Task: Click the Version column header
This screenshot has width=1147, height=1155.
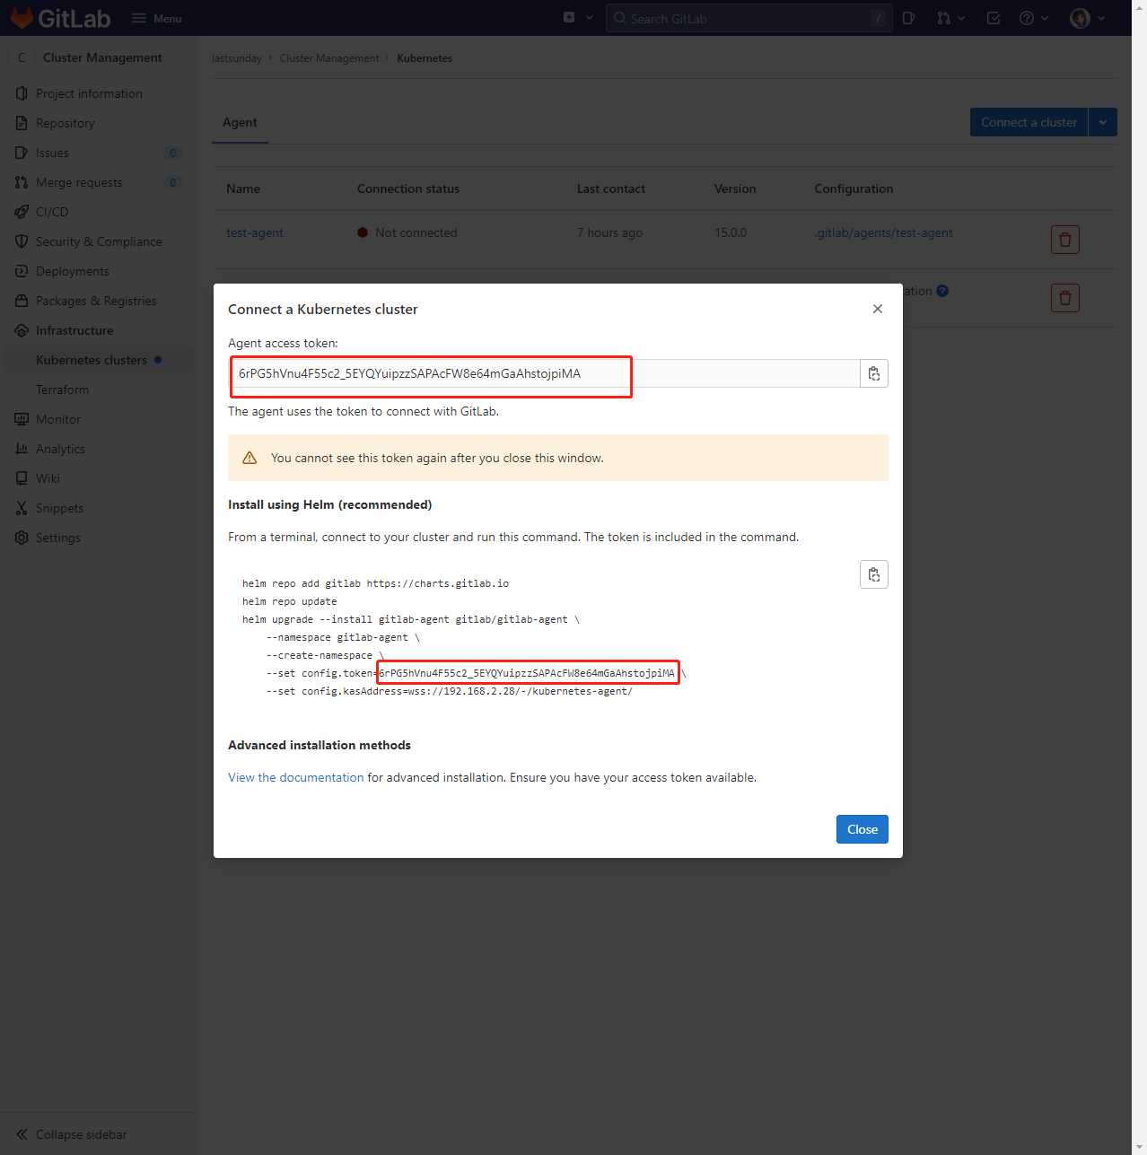Action: coord(735,188)
